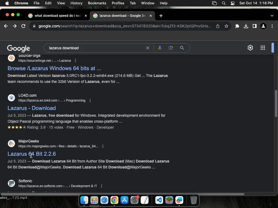This screenshot has height=208, width=278.
Task: Focus the Chrome address bar URL
Action: click(x=124, y=26)
